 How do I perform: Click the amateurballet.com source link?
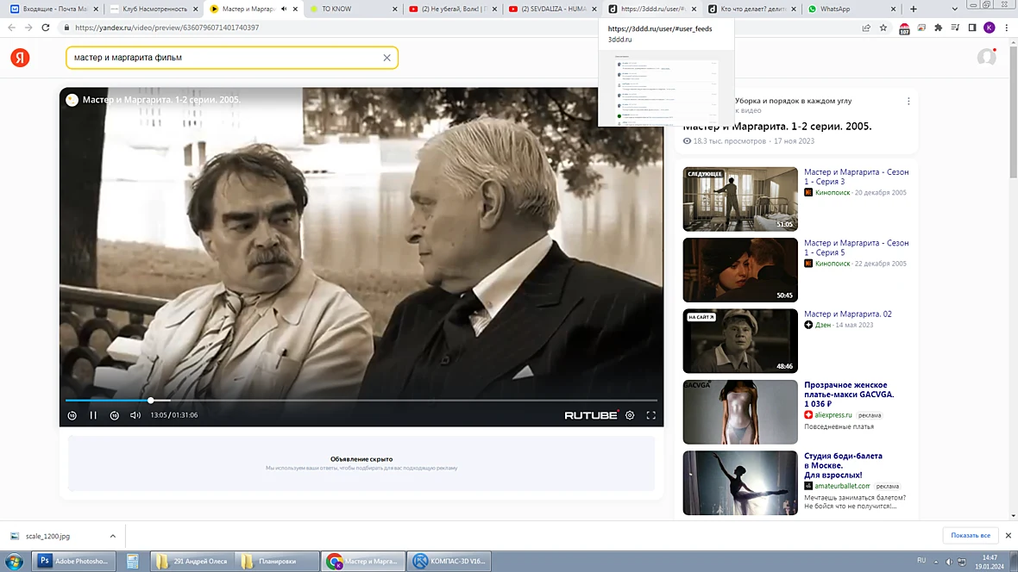pos(842,486)
